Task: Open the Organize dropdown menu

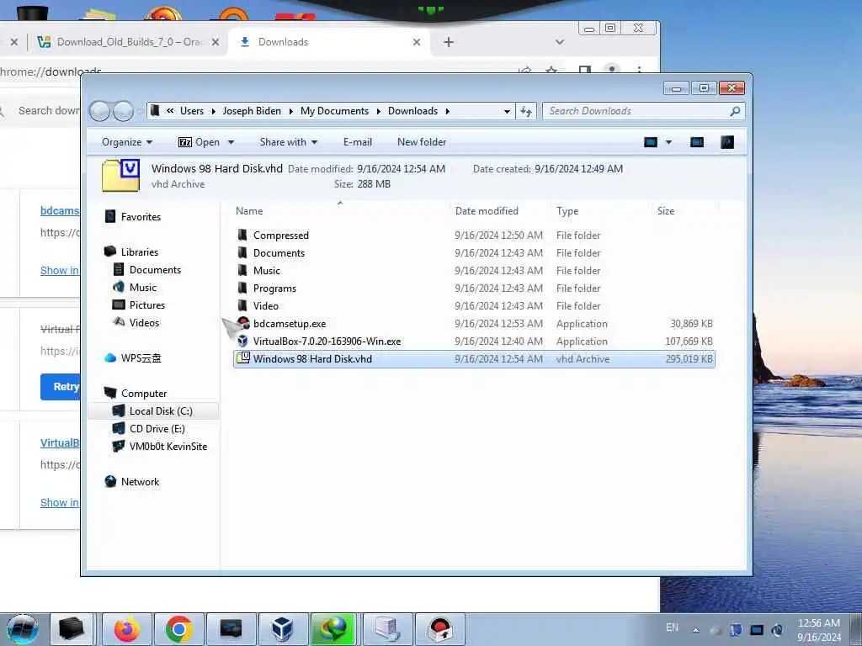Action: [x=127, y=142]
